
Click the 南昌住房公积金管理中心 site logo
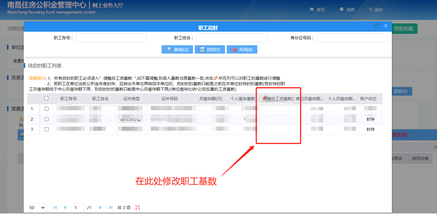click(x=47, y=5)
